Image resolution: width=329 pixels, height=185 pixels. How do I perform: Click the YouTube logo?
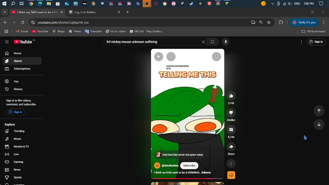click(23, 42)
